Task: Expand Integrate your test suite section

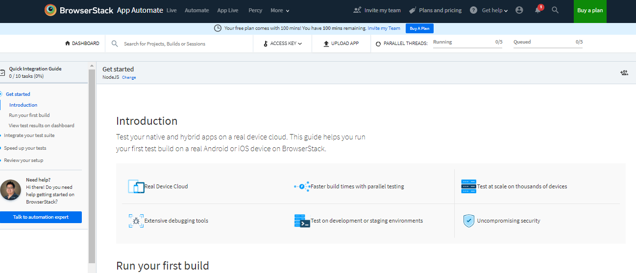Action: click(x=29, y=136)
